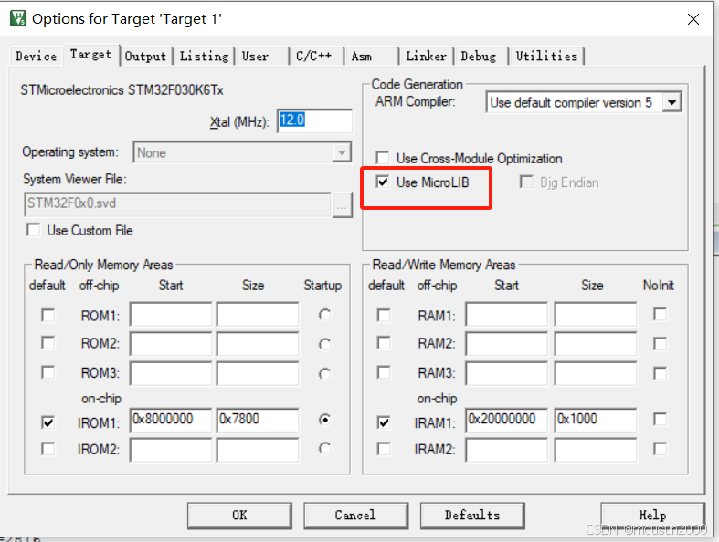Click the ROM1 Size field
The width and height of the screenshot is (719, 542).
coord(258,314)
